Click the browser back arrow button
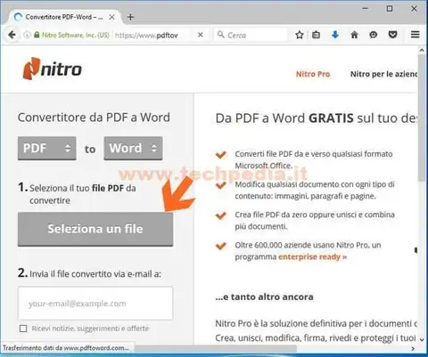The height and width of the screenshot is (357, 428). click(12, 35)
